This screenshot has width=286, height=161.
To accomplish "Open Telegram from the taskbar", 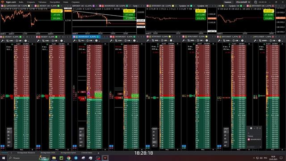I will (76, 158).
